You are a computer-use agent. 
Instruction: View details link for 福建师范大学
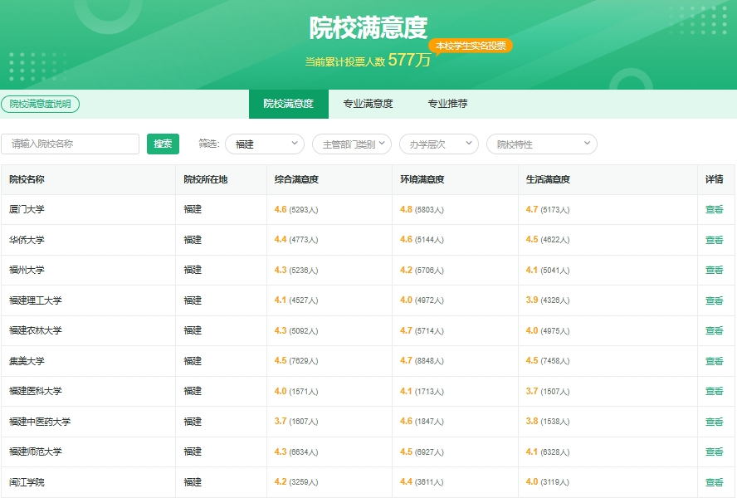tap(715, 452)
